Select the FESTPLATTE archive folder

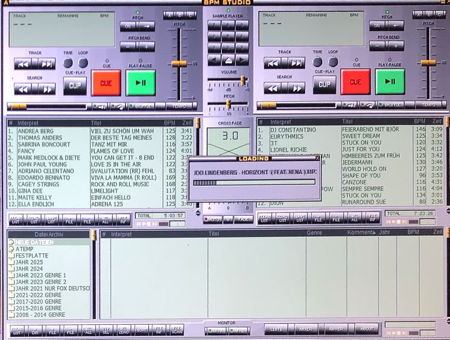(x=32, y=256)
